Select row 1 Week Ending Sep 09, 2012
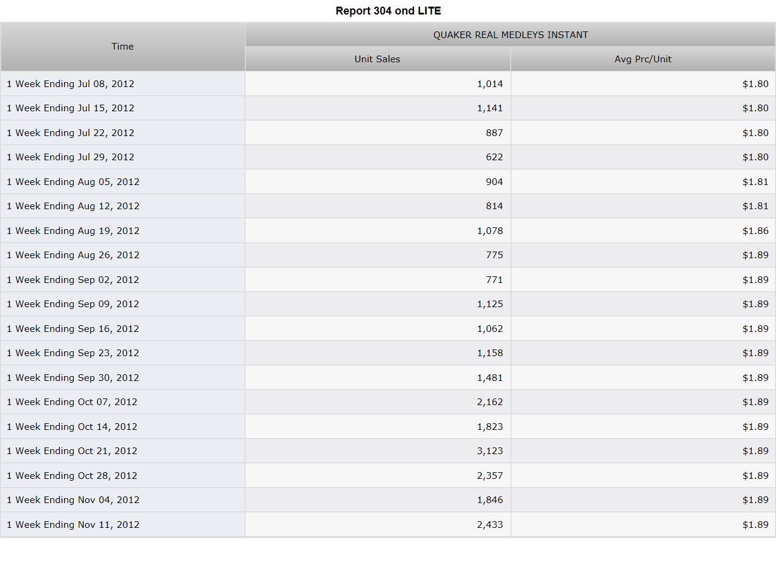 click(x=388, y=304)
